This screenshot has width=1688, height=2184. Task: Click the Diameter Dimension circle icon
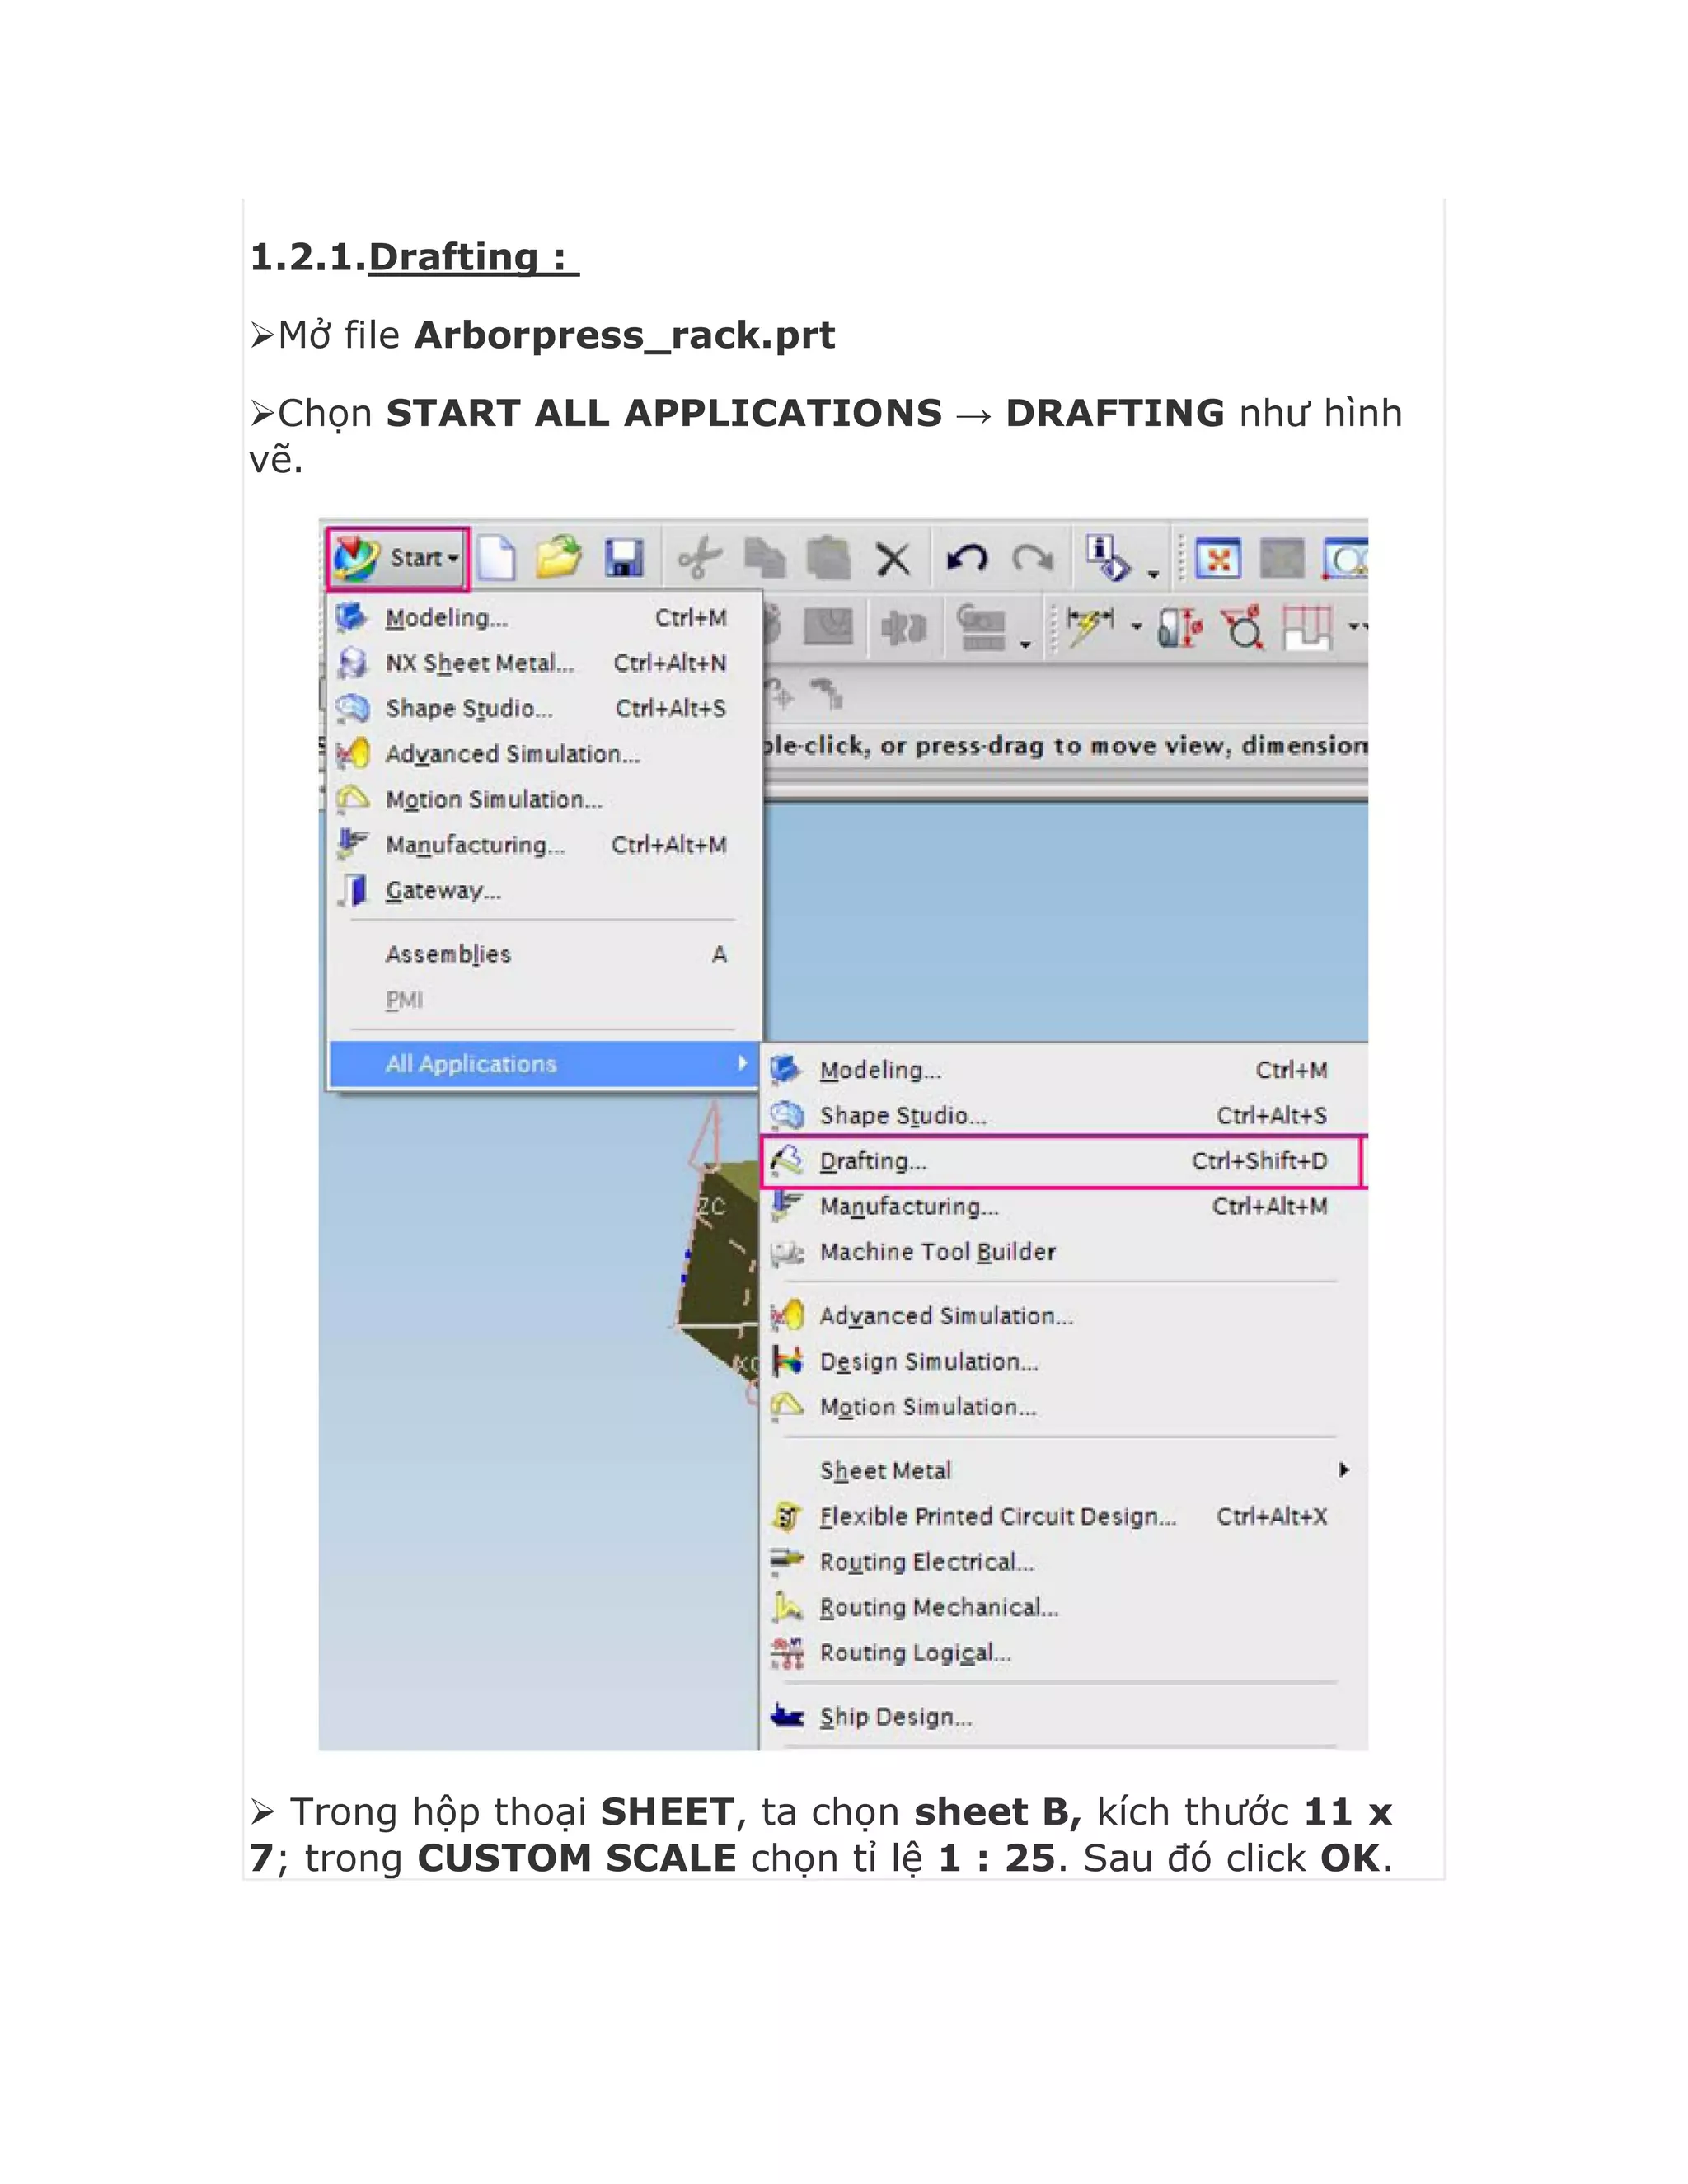coord(1243,628)
